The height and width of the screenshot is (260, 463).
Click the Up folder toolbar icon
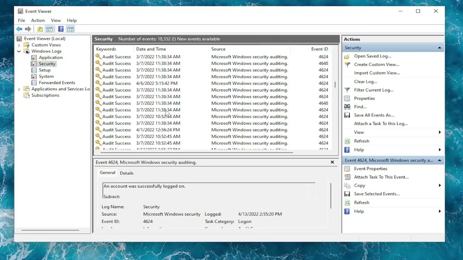coord(40,29)
